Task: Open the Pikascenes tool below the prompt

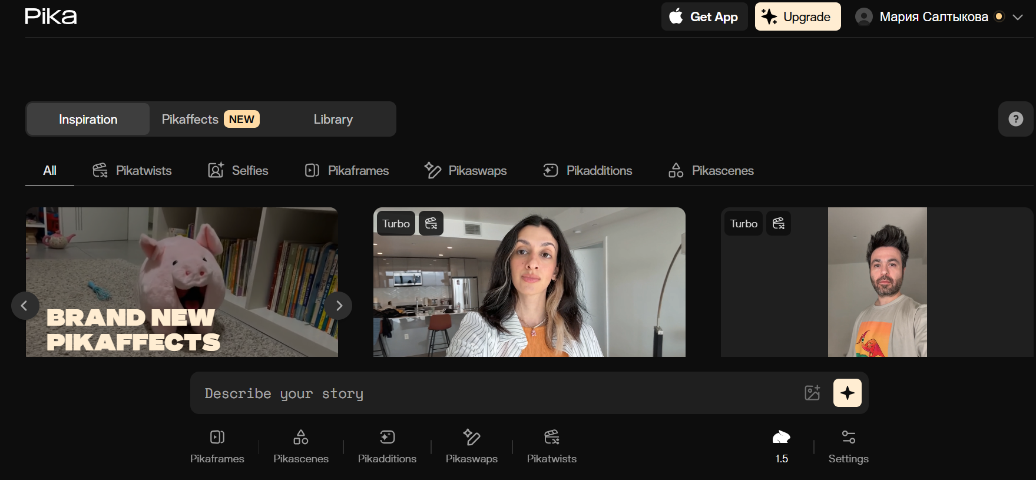Action: click(300, 446)
